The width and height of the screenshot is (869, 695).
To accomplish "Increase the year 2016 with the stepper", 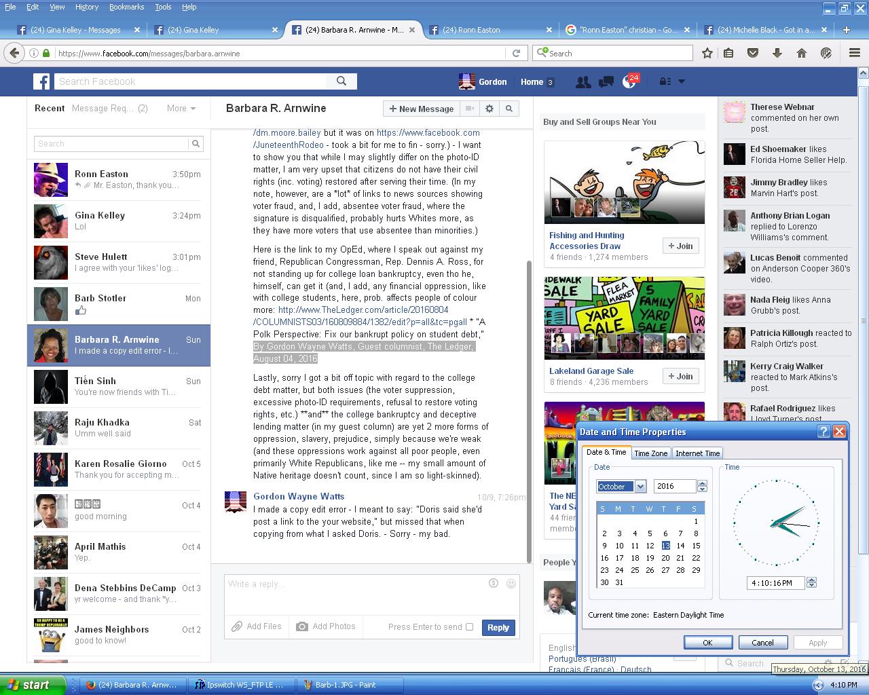I will point(702,483).
